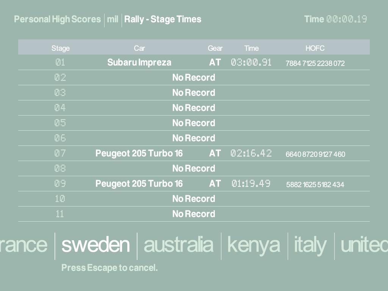Choose the italy country tab
Viewport: 388px width, 291px height.
click(310, 245)
